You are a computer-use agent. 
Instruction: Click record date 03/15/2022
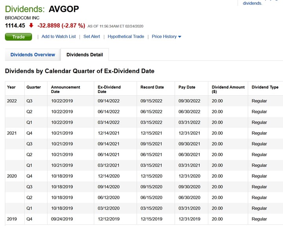(x=151, y=122)
